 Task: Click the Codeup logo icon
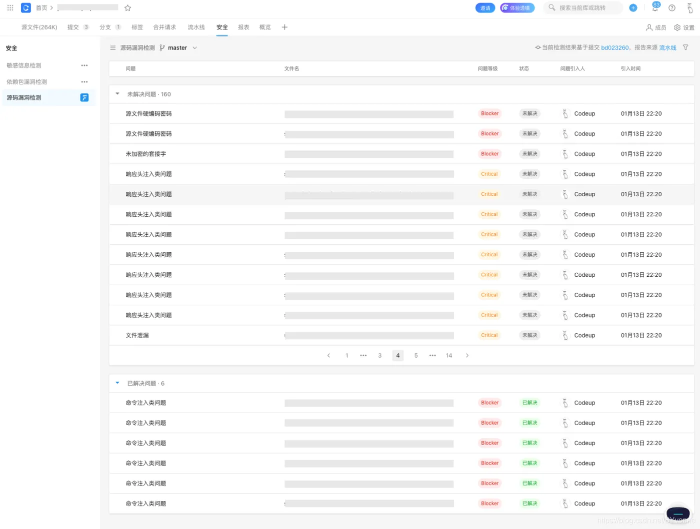pyautogui.click(x=26, y=7)
